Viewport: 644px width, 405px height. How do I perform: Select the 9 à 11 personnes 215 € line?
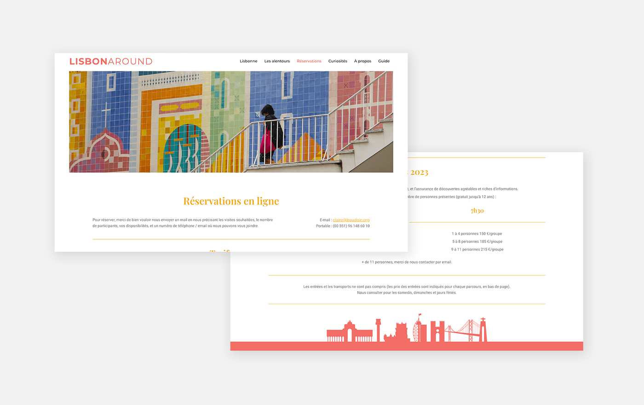click(x=477, y=249)
